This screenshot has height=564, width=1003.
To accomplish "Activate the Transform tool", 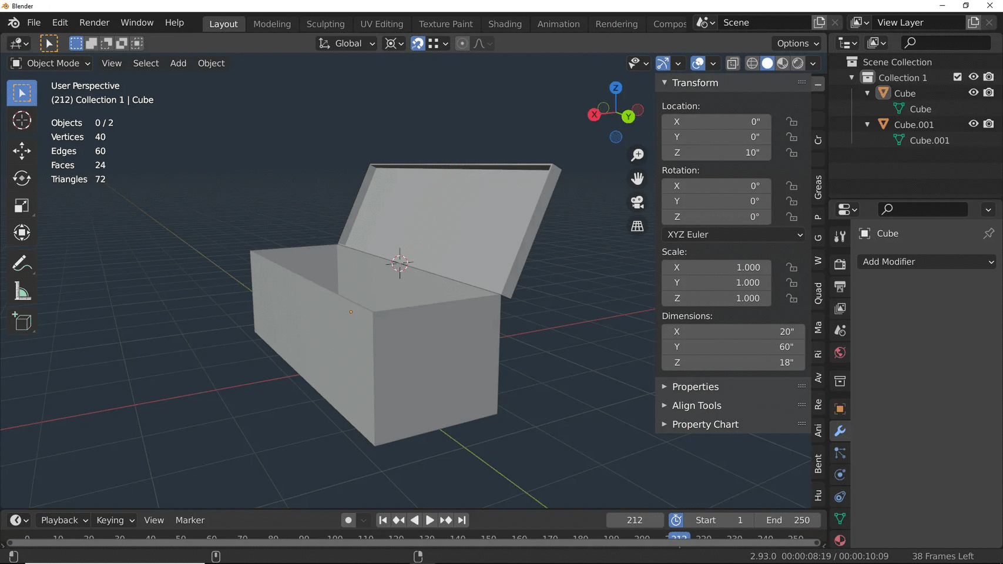I will click(x=22, y=233).
